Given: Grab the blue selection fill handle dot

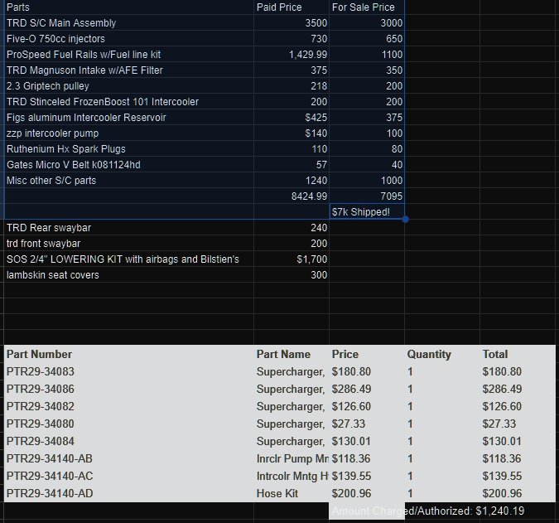Looking at the screenshot, I should (405, 220).
